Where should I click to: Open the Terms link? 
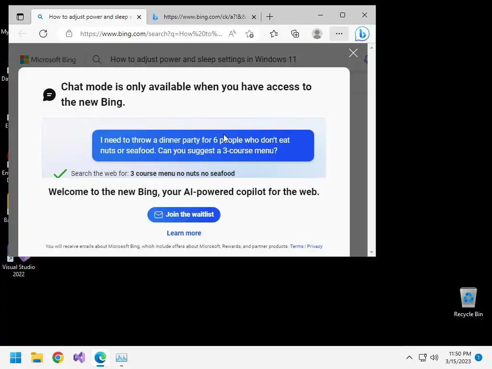(x=296, y=246)
